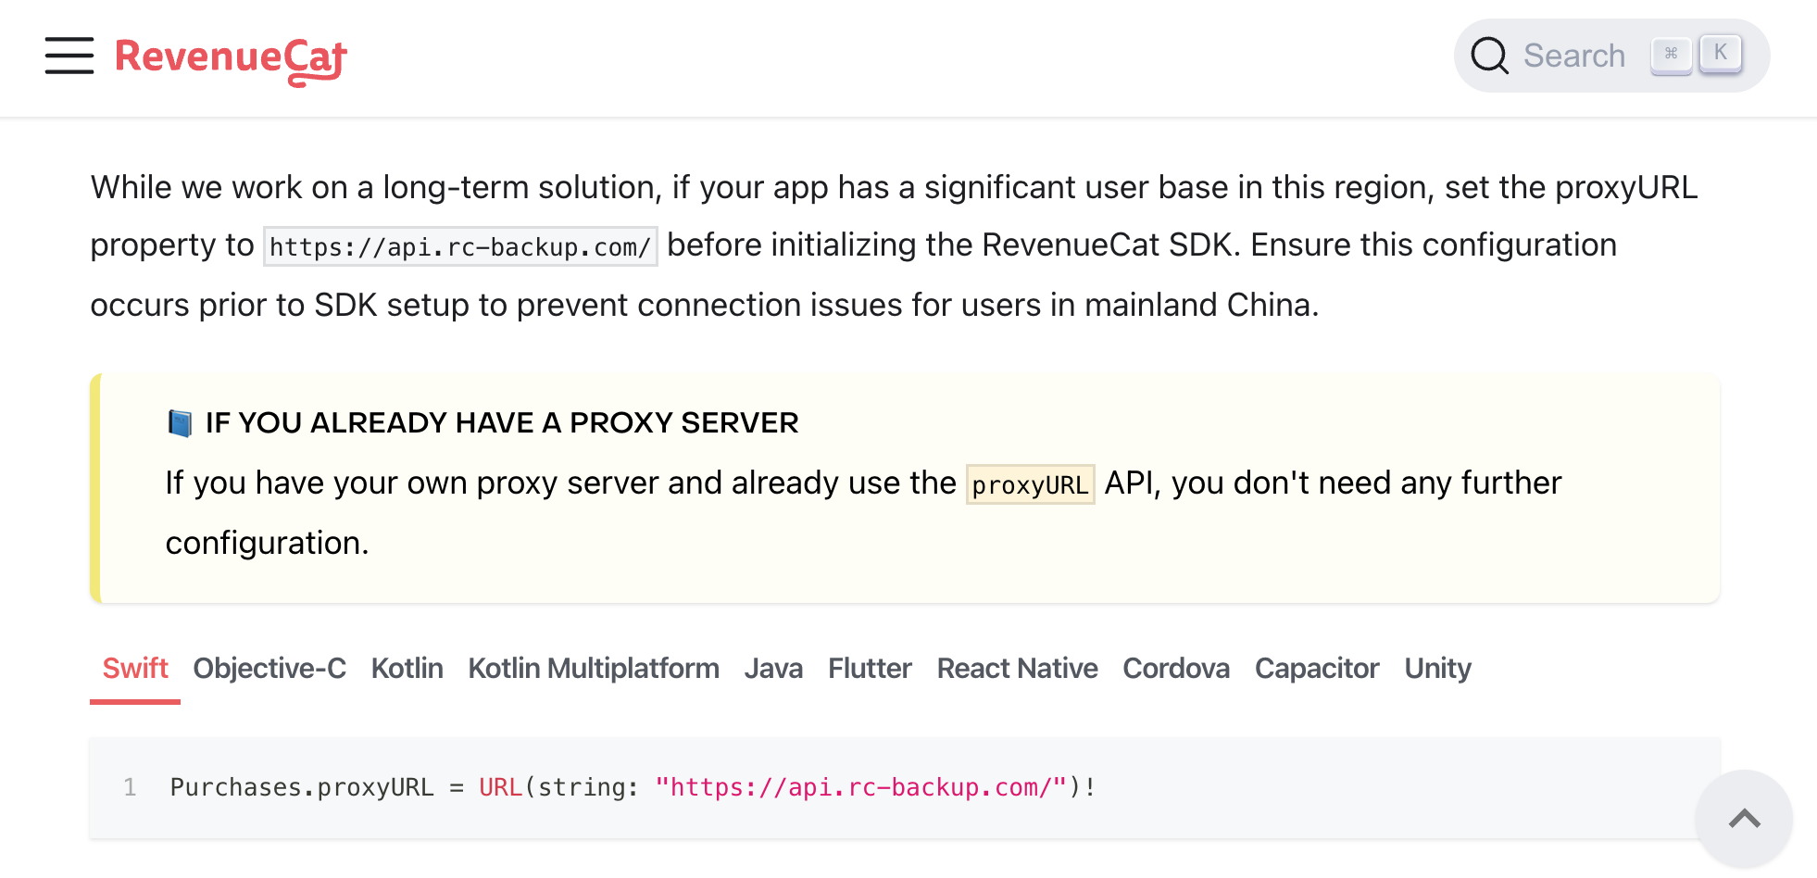
Task: Open the Kotlin Multiplatform tab
Action: tap(594, 669)
